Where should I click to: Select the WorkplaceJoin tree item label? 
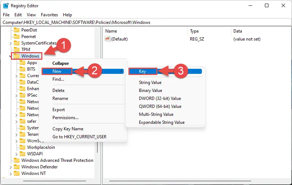pyautogui.click(x=41, y=147)
